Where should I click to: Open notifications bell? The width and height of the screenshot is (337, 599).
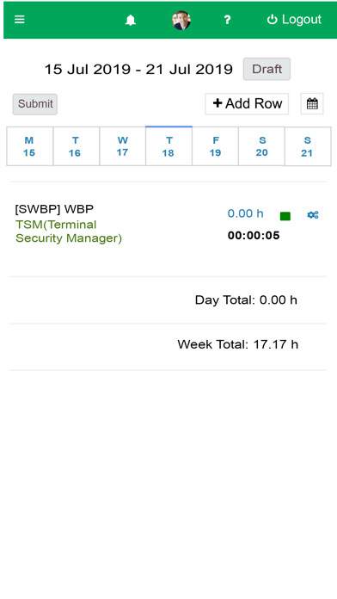point(131,20)
